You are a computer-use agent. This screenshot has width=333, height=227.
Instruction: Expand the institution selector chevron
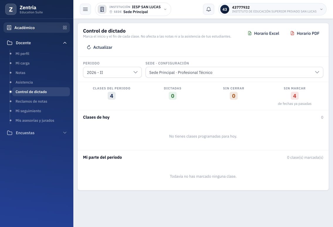(165, 9)
